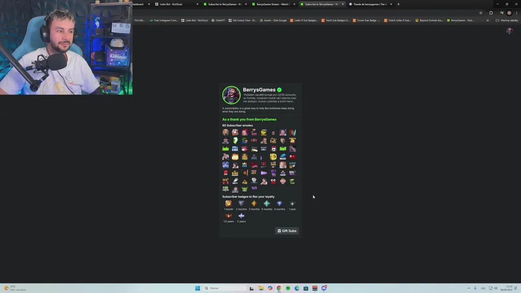The height and width of the screenshot is (293, 521).
Task: Click the 3 months subscriber badge
Action: click(x=254, y=203)
